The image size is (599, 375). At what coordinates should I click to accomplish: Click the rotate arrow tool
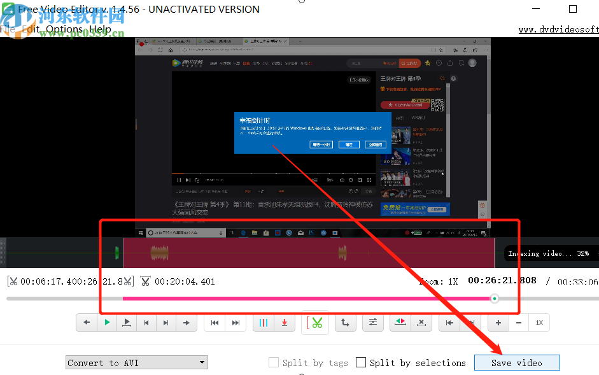[345, 322]
